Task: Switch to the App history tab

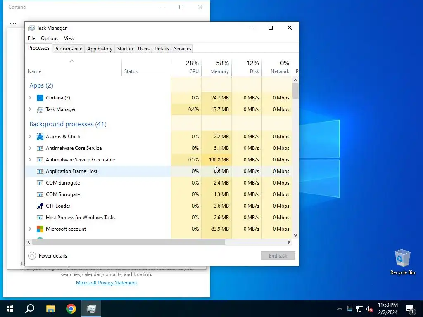Action: pyautogui.click(x=100, y=49)
